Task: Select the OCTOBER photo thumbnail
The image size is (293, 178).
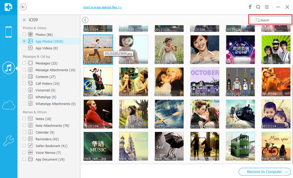Action: tap(205, 82)
